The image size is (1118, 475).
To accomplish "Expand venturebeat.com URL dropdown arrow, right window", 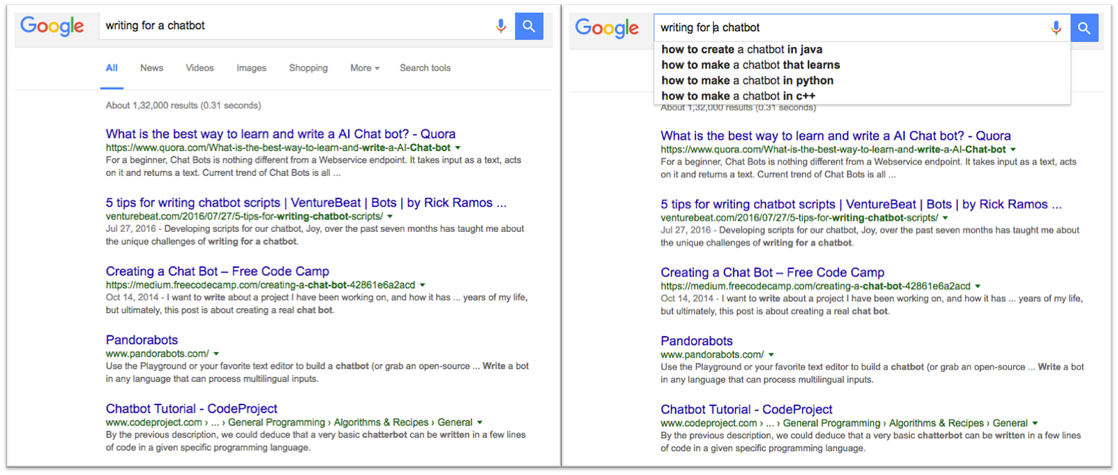I will 945,218.
